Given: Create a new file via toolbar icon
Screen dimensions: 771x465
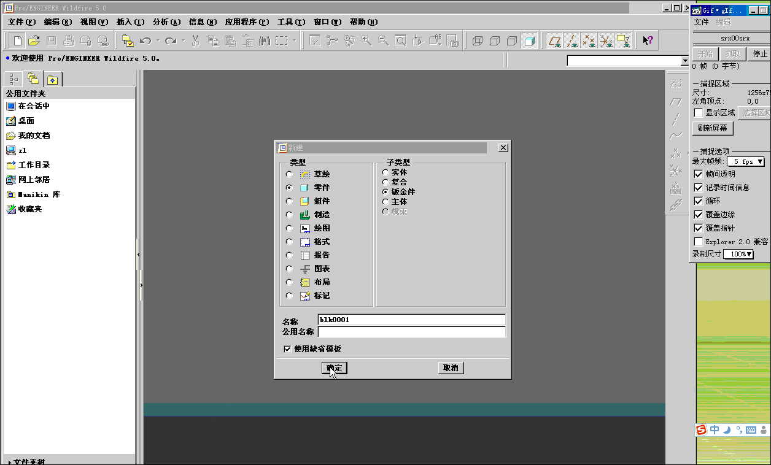Looking at the screenshot, I should (x=18, y=40).
